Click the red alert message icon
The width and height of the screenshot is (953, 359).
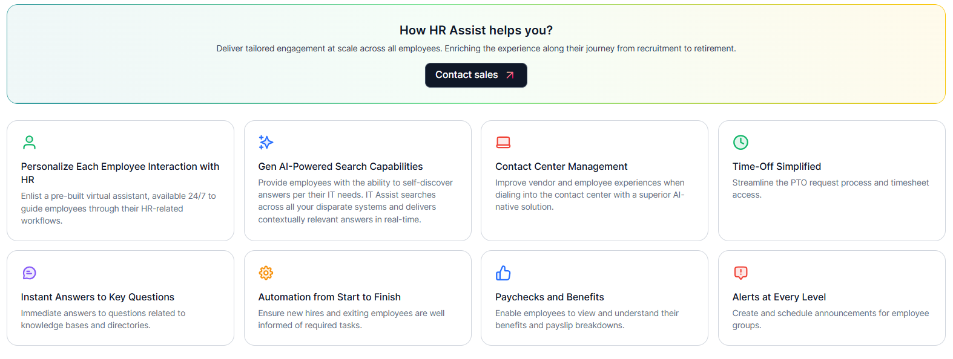pos(740,273)
